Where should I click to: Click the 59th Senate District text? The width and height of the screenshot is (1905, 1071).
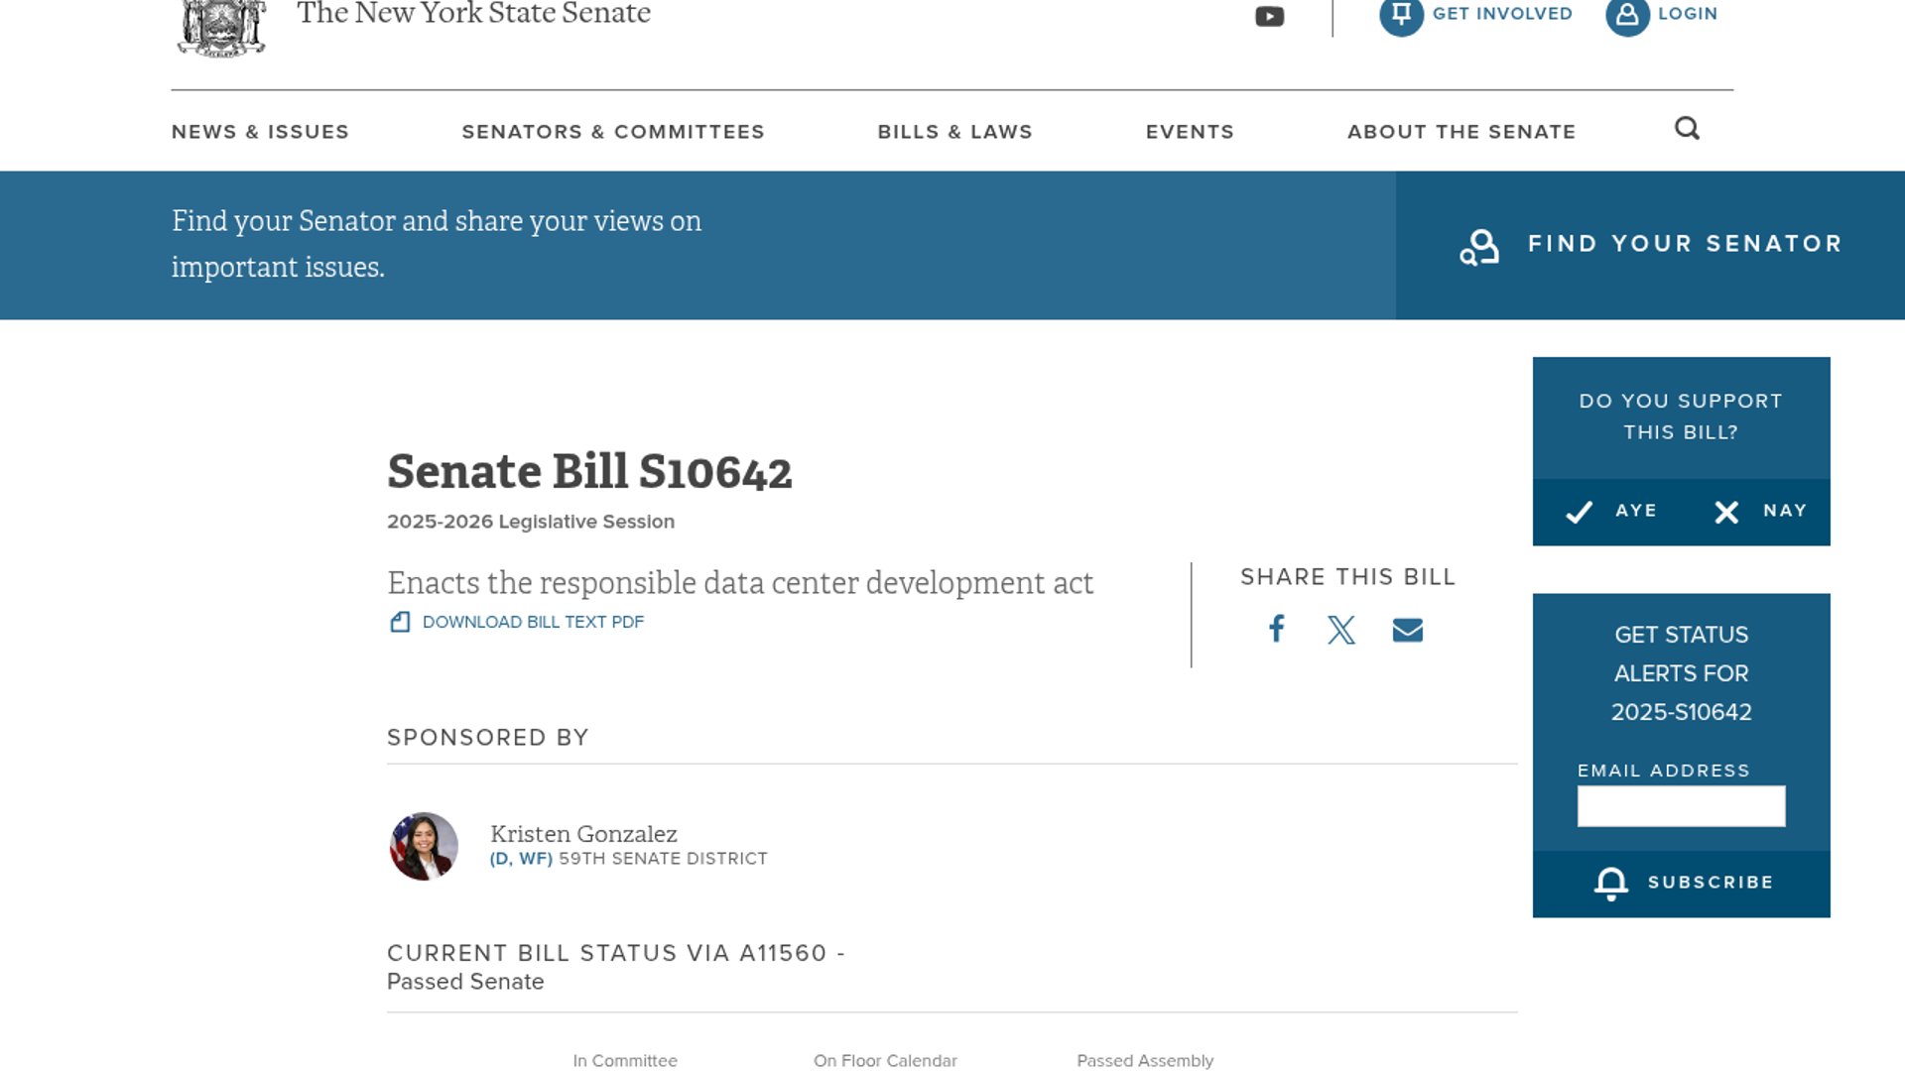(x=663, y=859)
